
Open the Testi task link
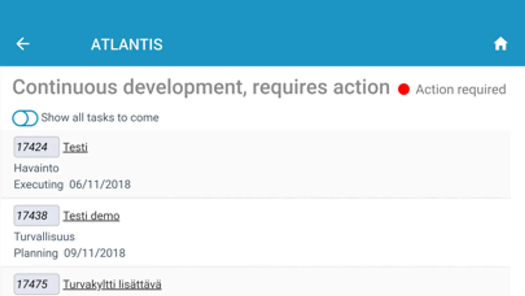pyautogui.click(x=76, y=147)
